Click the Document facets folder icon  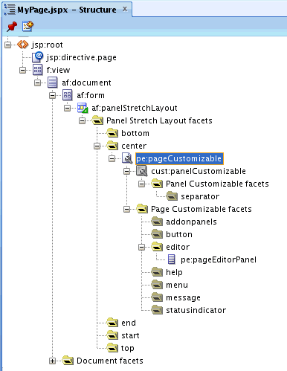coord(68,361)
